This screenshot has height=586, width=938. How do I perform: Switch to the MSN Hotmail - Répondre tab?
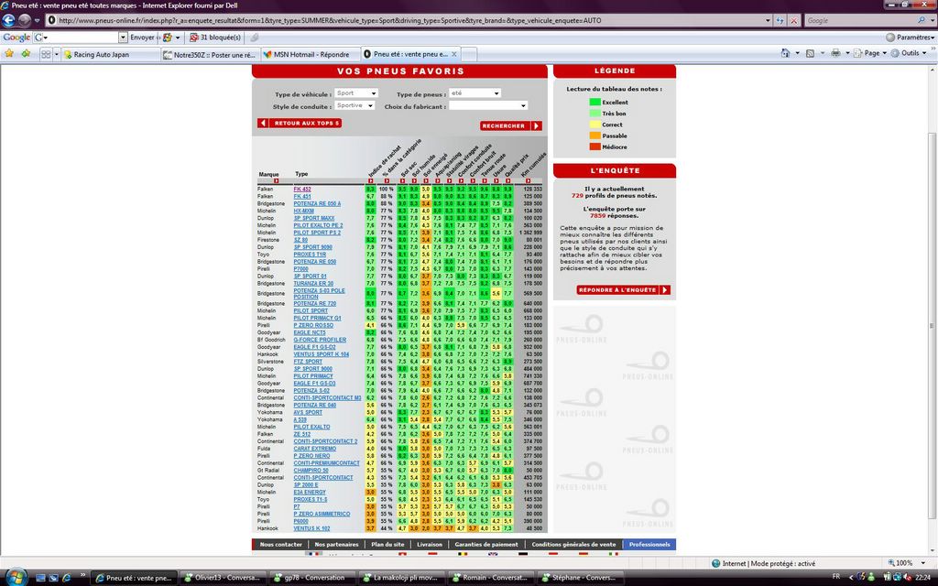(310, 54)
